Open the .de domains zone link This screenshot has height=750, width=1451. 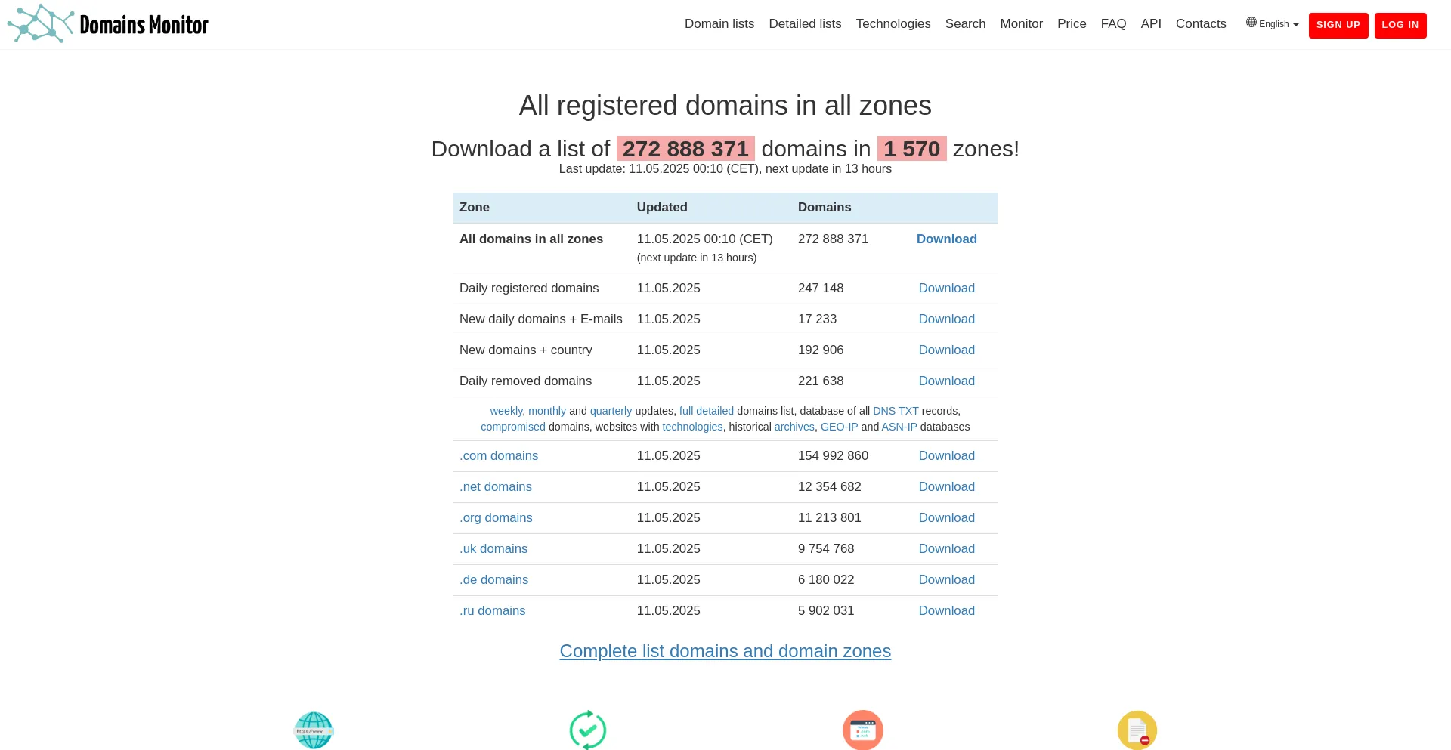point(493,580)
